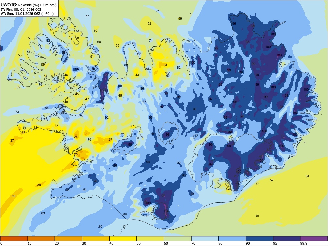328x246 pixels.
Task: Click the humidity value "33" on the peninsula
Action: 23,133
